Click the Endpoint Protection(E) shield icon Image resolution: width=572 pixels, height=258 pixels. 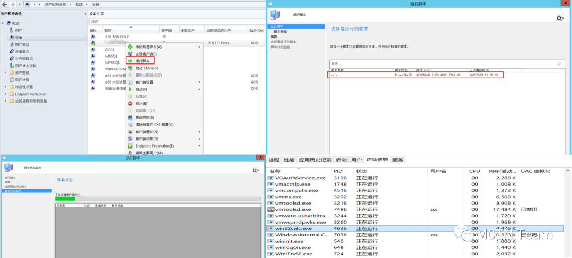[x=130, y=146]
